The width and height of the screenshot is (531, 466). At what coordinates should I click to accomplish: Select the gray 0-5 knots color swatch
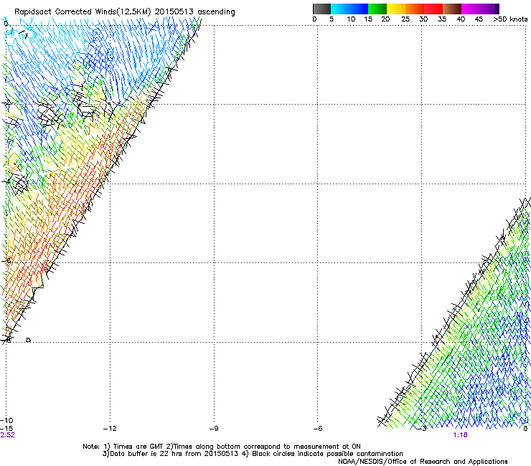click(321, 9)
